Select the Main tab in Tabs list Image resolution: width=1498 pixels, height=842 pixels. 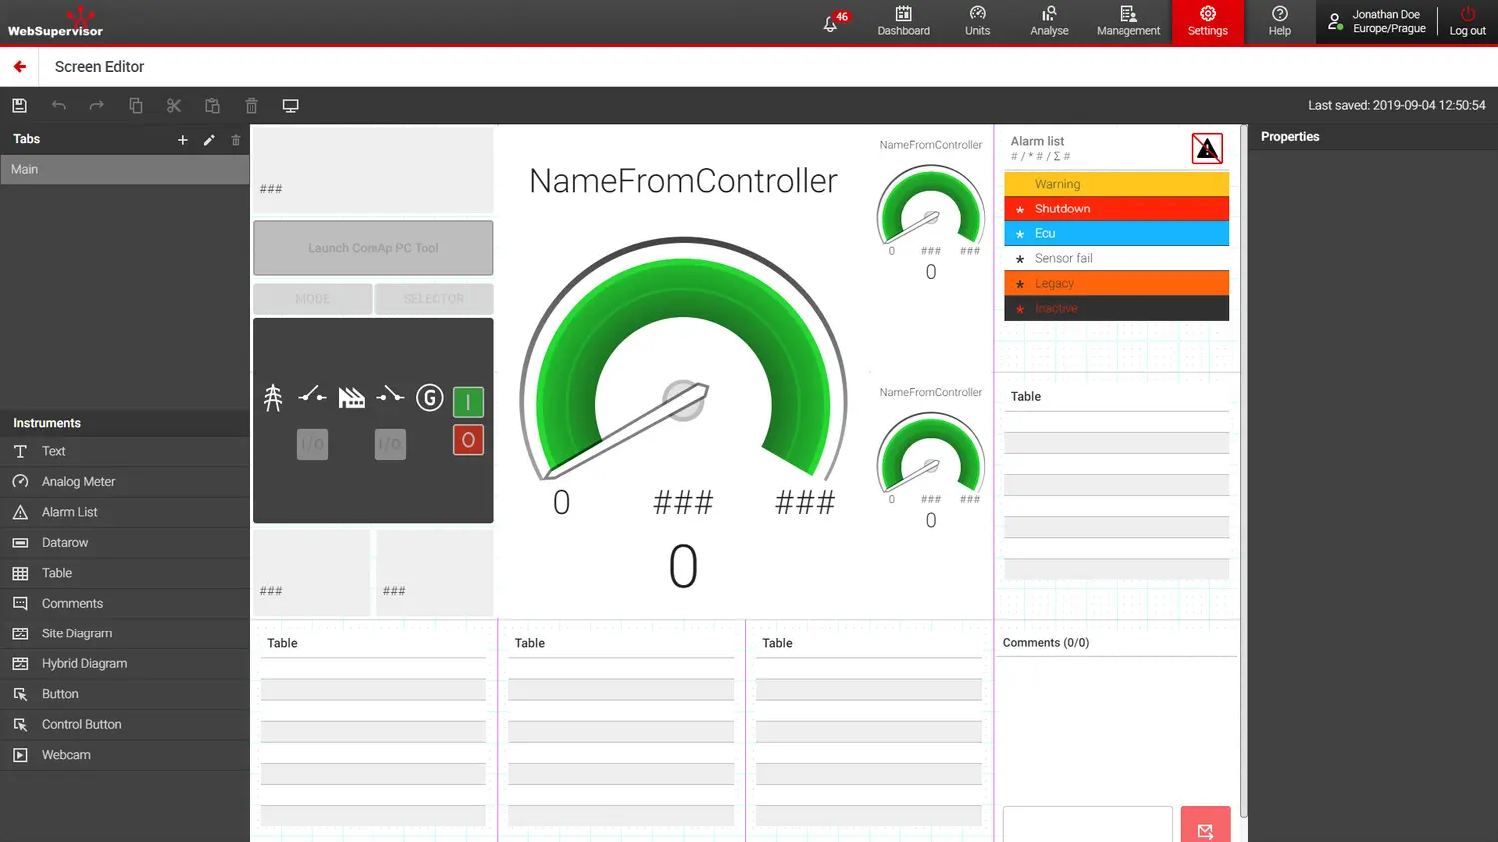coord(124,169)
